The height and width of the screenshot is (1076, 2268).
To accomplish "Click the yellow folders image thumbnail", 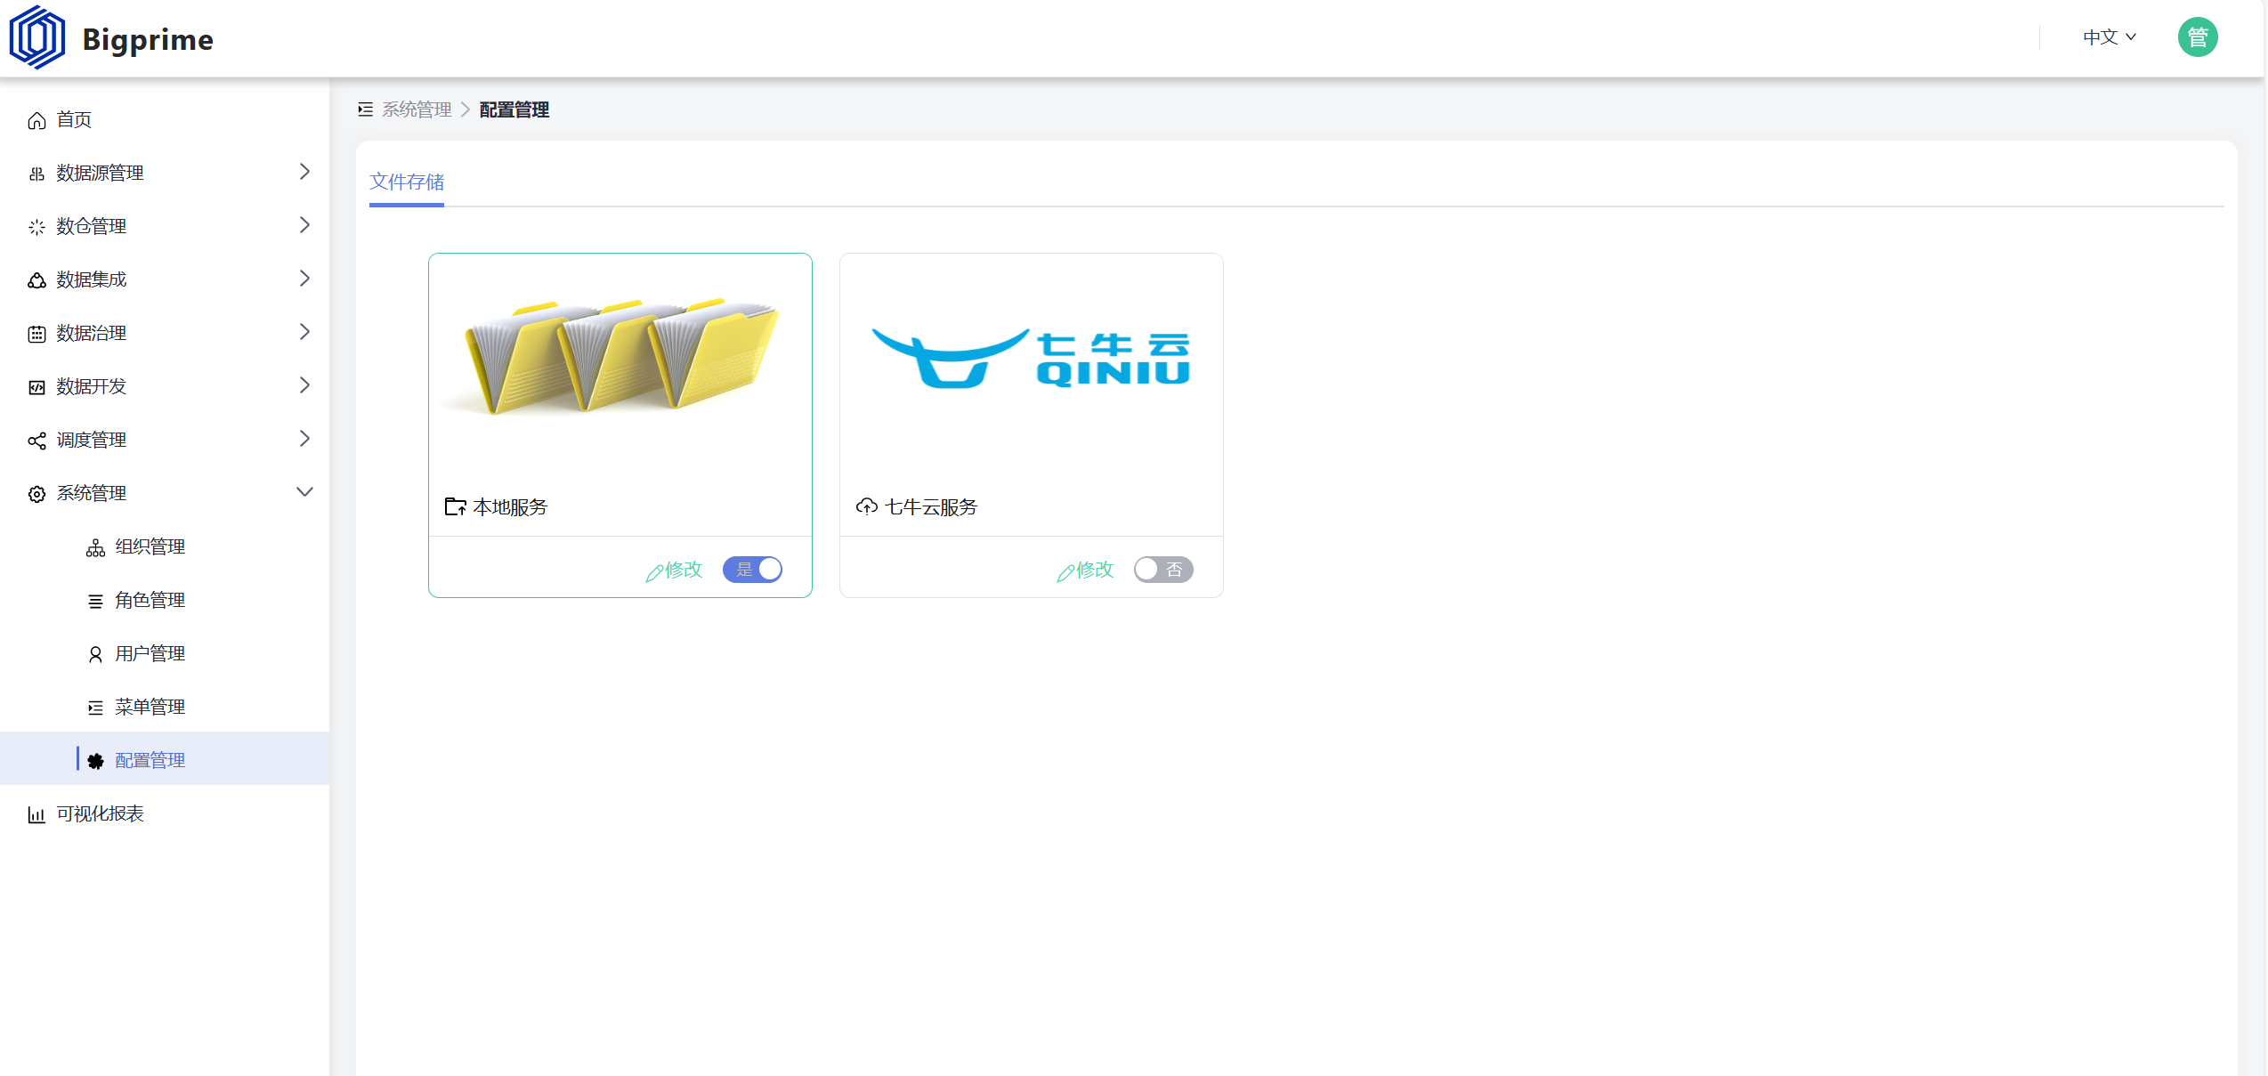I will [x=620, y=356].
